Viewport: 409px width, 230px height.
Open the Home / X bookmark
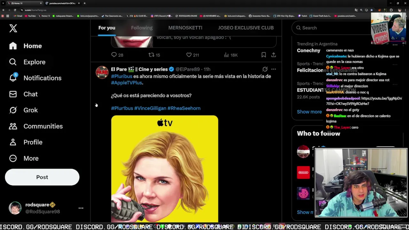[x=44, y=16]
